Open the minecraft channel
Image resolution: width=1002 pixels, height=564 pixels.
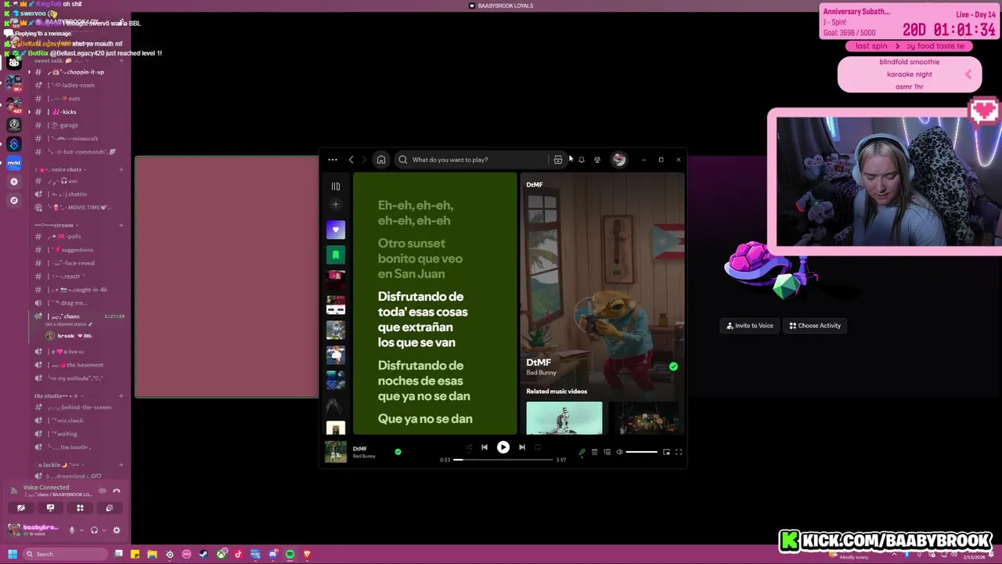pyautogui.click(x=76, y=139)
